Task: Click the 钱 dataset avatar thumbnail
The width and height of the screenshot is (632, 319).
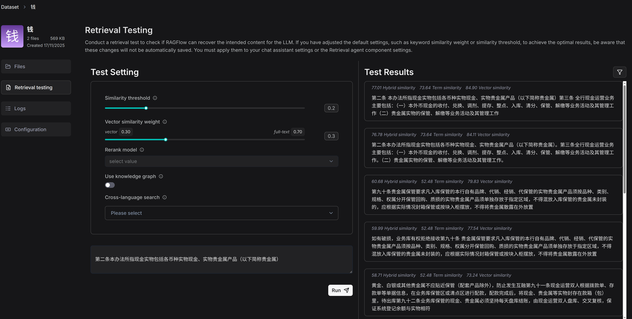Action: click(x=12, y=37)
